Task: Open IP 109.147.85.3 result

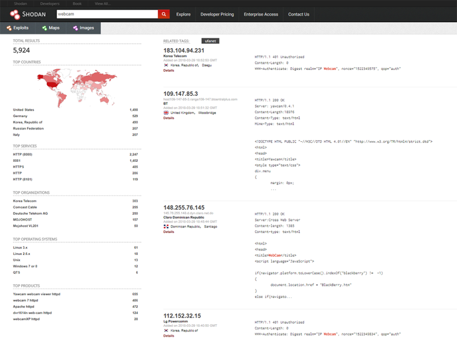Action: (180, 94)
